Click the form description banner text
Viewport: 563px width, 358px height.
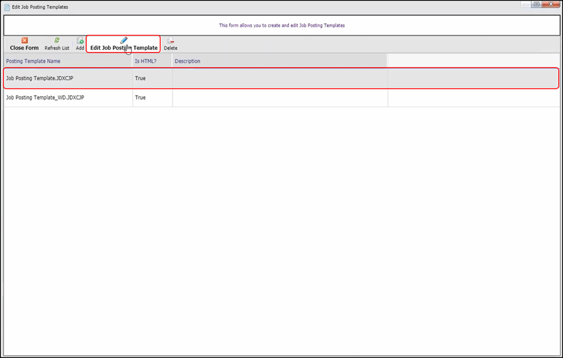(281, 26)
